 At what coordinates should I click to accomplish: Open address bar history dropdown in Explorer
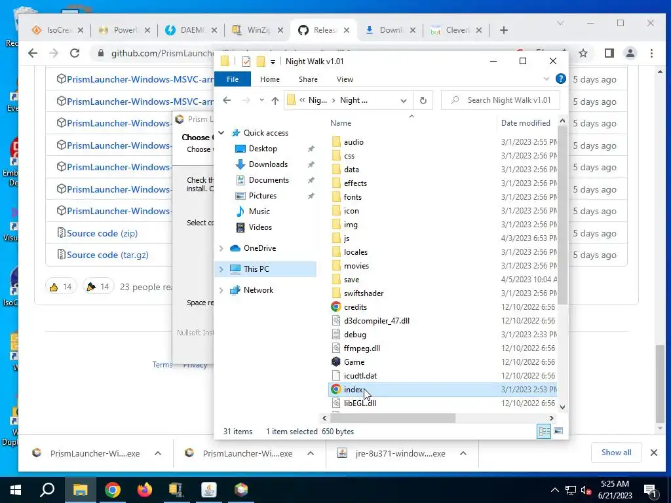tap(403, 100)
